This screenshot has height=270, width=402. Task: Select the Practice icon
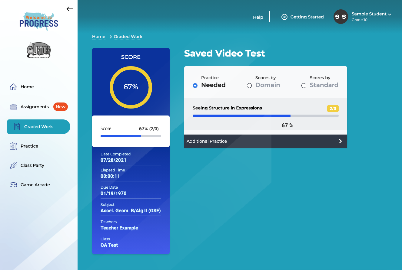tap(13, 146)
